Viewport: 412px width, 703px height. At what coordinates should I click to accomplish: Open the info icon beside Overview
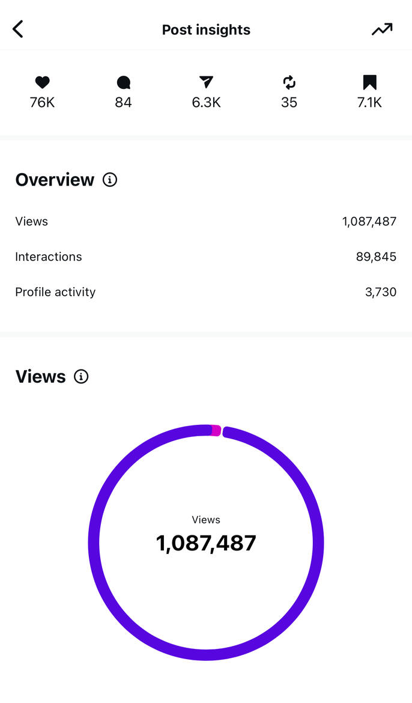110,180
